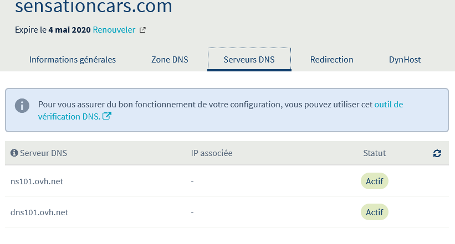Click the Renouveler link
The image size is (455, 244).
coord(114,30)
